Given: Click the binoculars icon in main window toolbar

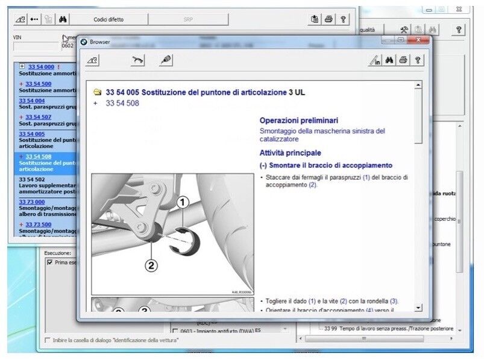Looking at the screenshot, I should coord(63,19).
